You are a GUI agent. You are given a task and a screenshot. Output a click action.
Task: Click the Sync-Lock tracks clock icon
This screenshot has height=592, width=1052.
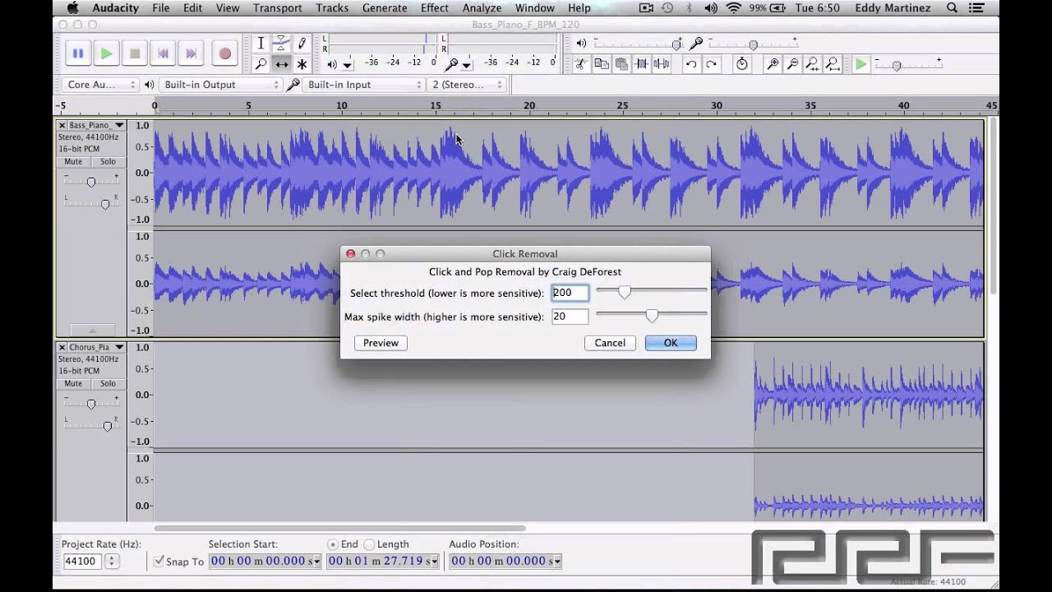click(742, 64)
